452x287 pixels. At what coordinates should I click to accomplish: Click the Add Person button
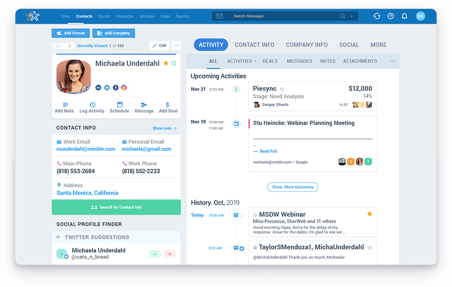(70, 33)
